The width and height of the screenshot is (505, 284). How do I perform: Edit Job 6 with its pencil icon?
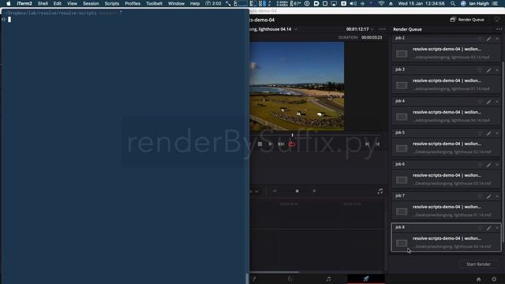click(x=489, y=165)
